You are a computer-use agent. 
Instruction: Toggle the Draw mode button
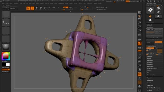tap(32, 8)
